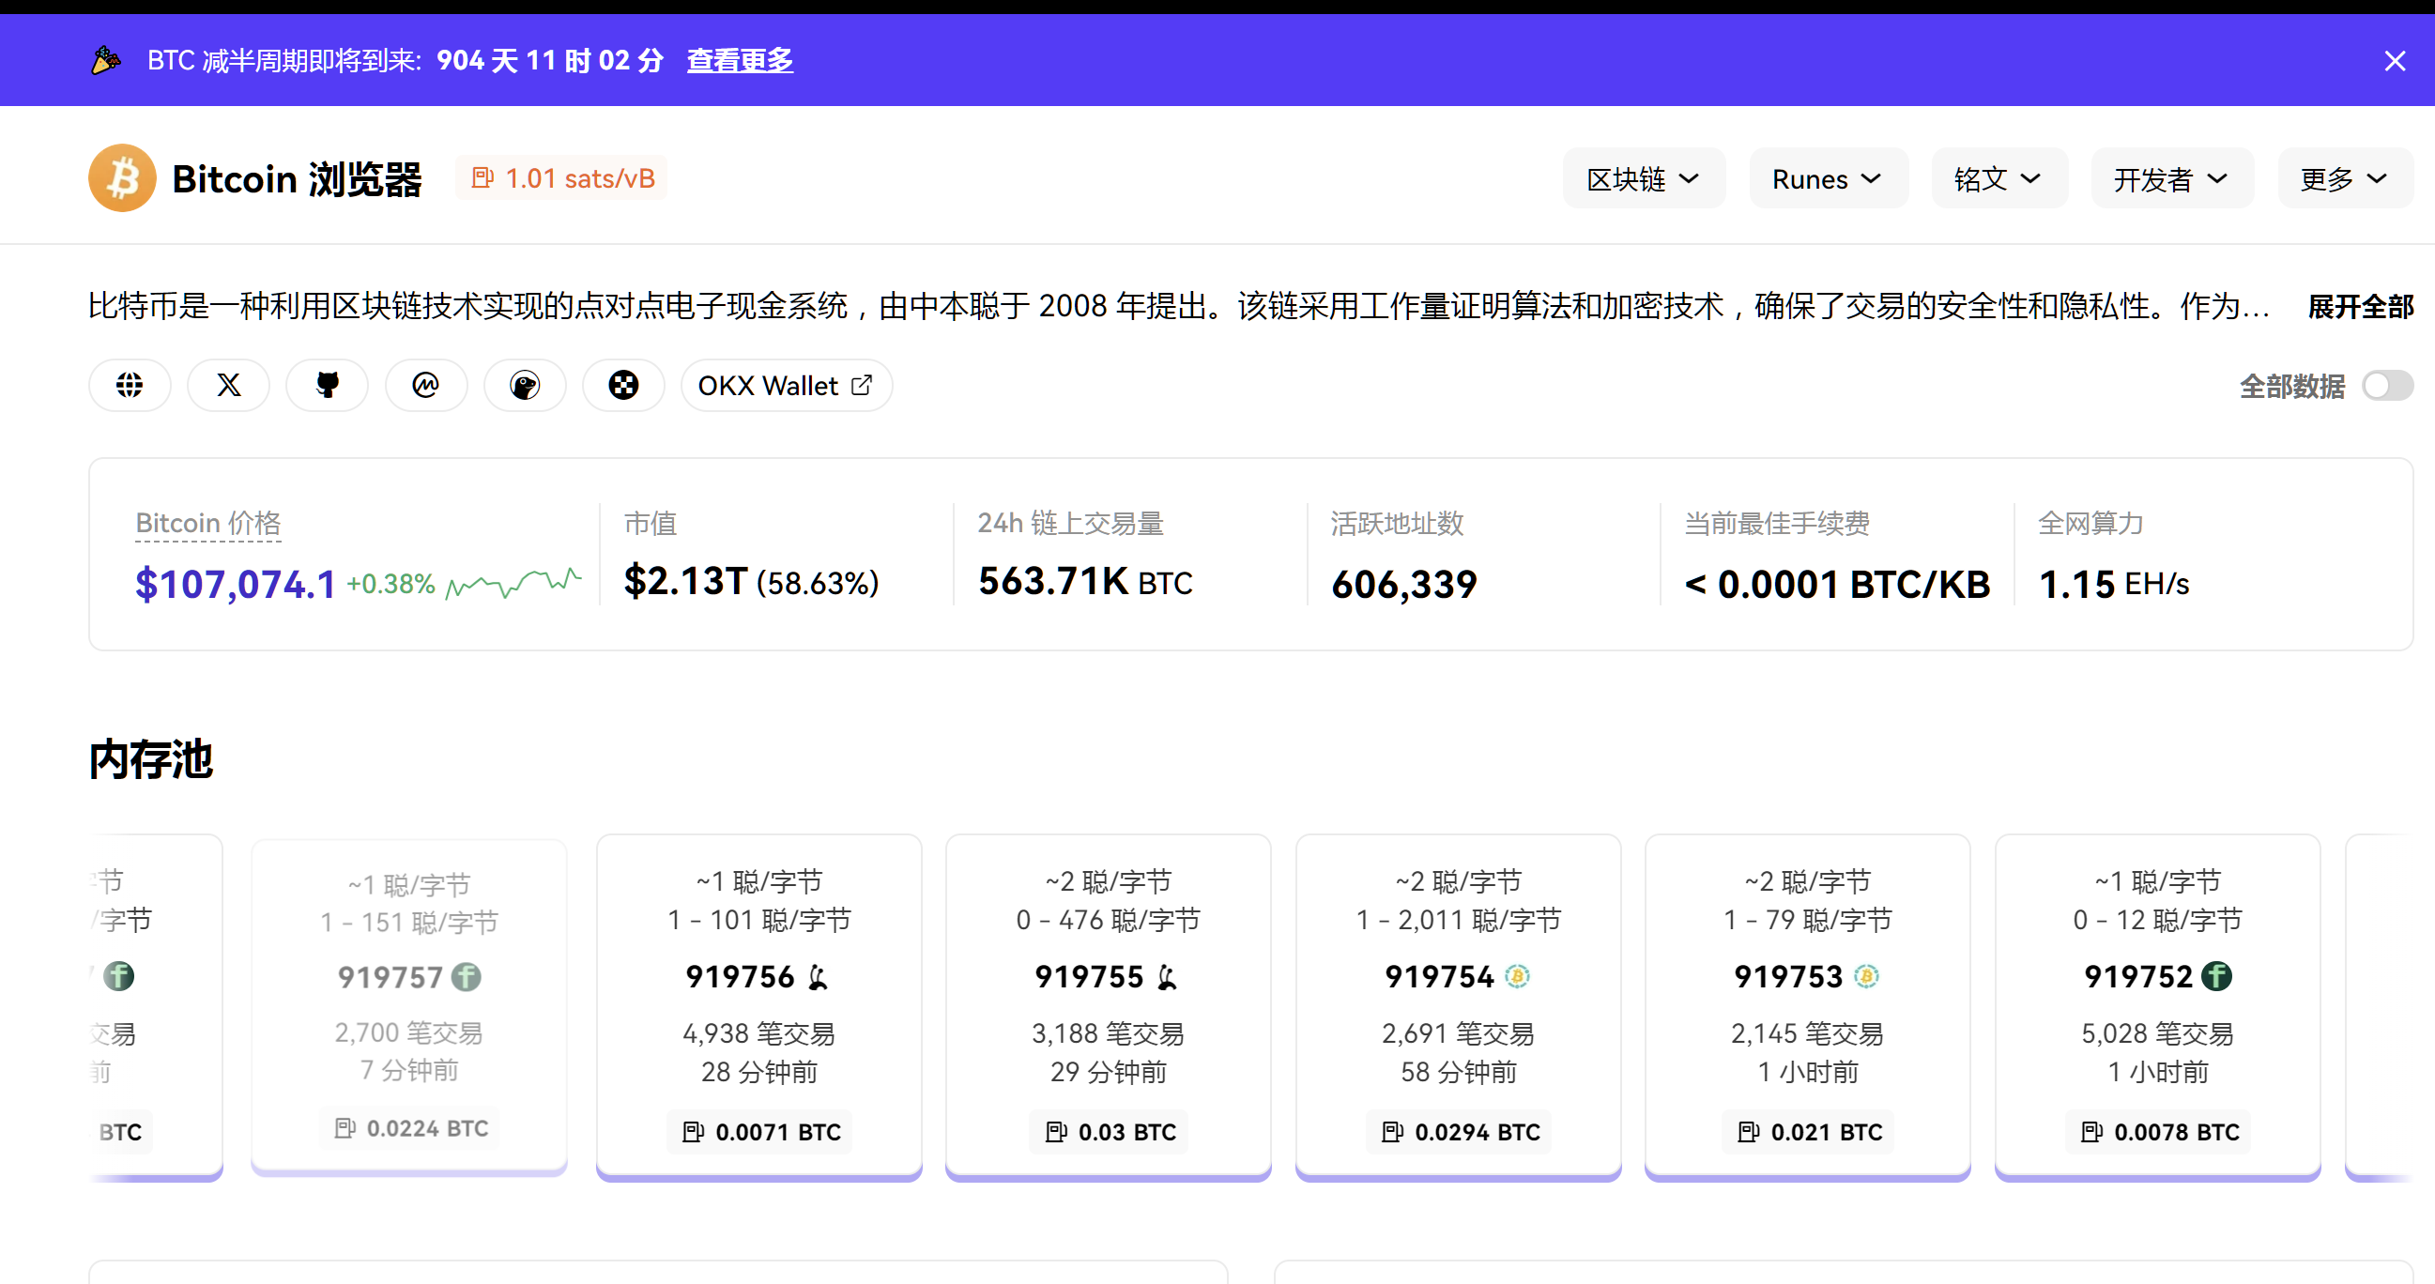This screenshot has height=1284, width=2435.
Task: Open the CoinGecko gecko icon
Action: tap(525, 386)
